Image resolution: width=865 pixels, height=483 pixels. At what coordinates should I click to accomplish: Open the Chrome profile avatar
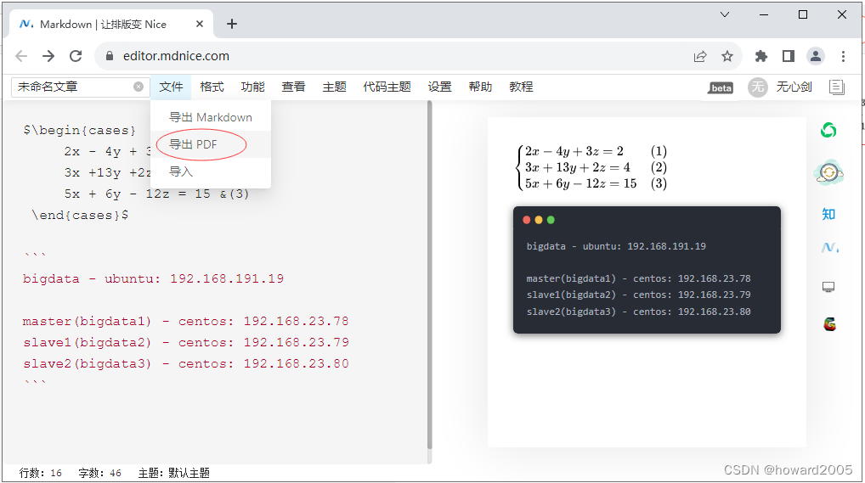pyautogui.click(x=816, y=56)
